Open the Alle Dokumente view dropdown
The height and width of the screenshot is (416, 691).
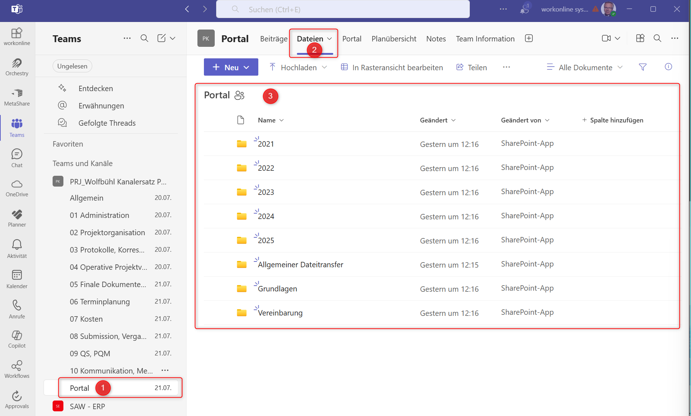[585, 67]
